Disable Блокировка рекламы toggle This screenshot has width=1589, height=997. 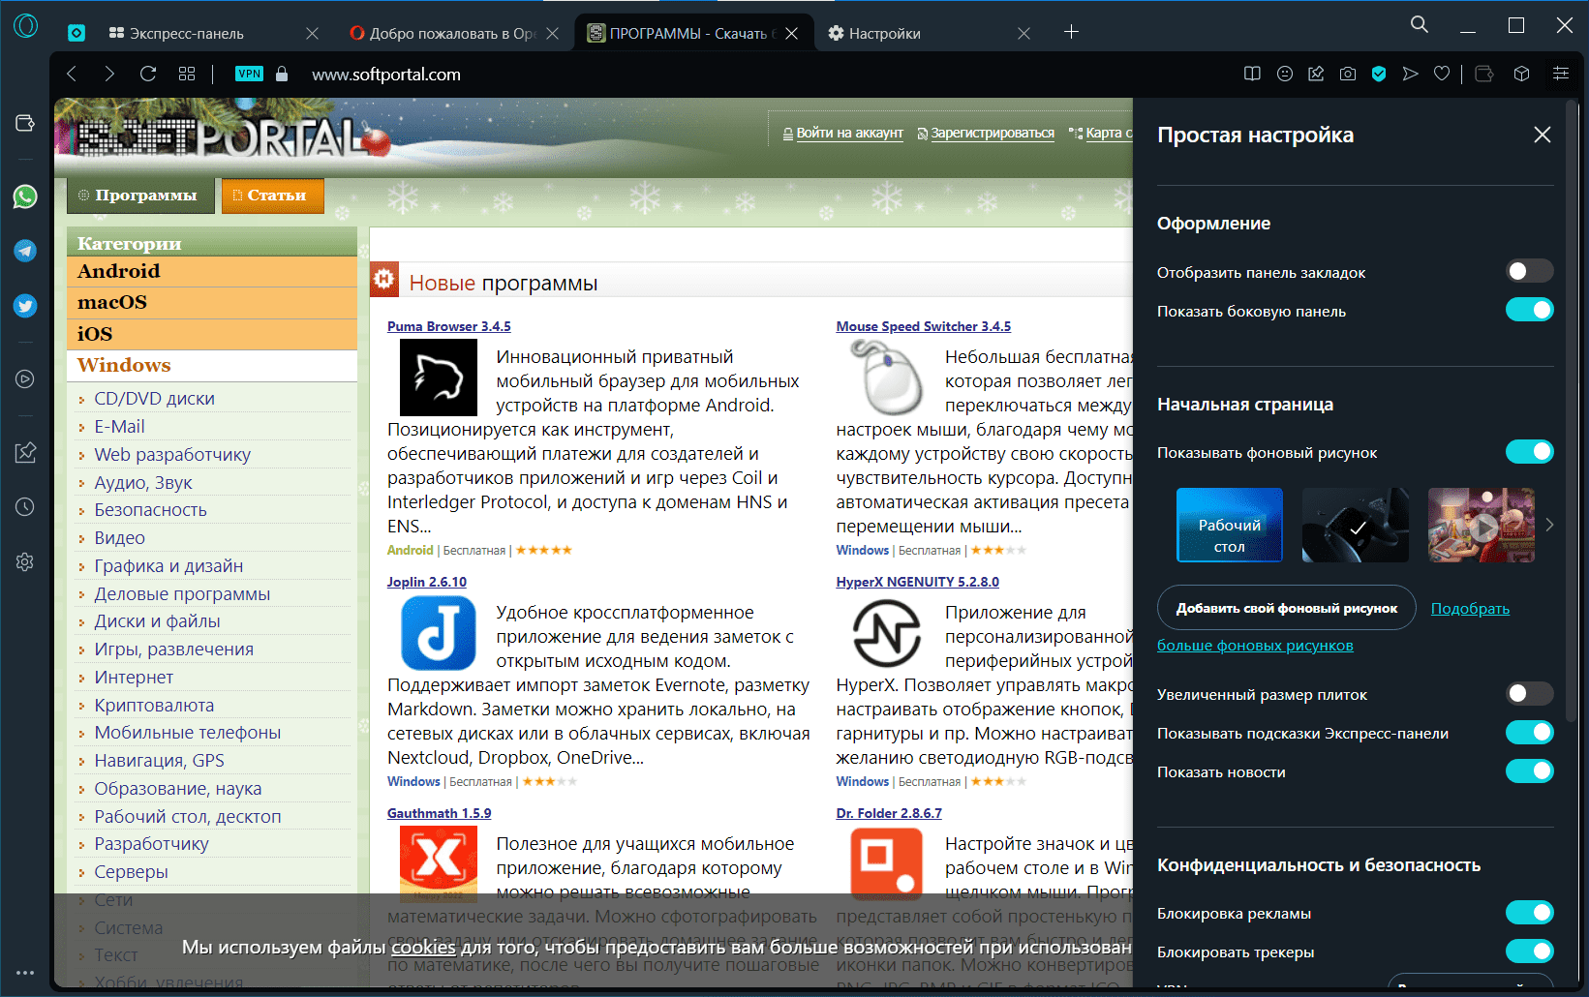tap(1530, 912)
